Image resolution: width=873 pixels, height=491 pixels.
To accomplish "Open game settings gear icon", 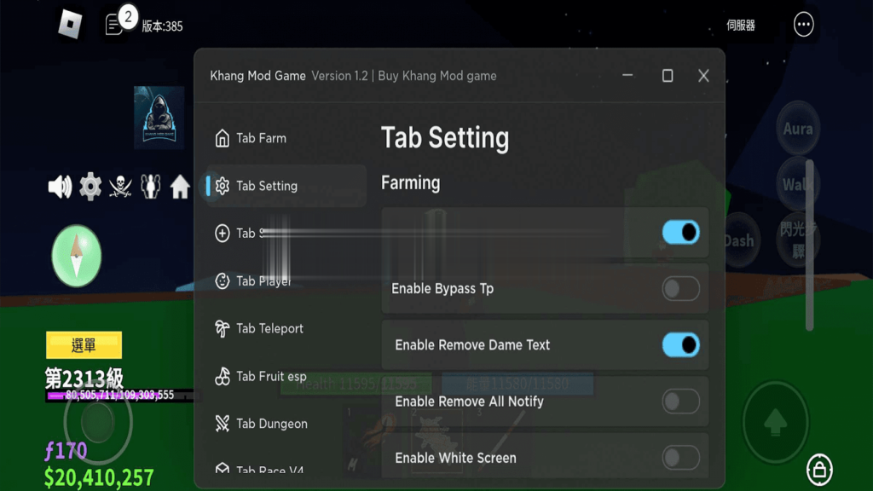I will point(90,187).
